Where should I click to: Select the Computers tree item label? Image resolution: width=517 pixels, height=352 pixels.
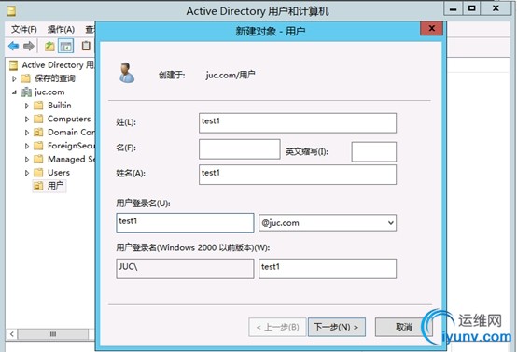tap(69, 119)
